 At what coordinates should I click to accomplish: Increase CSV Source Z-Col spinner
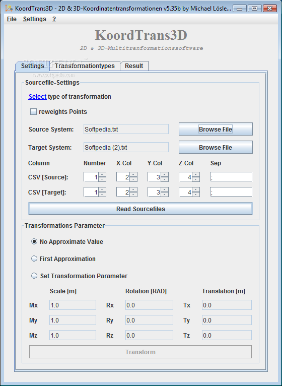196,174
